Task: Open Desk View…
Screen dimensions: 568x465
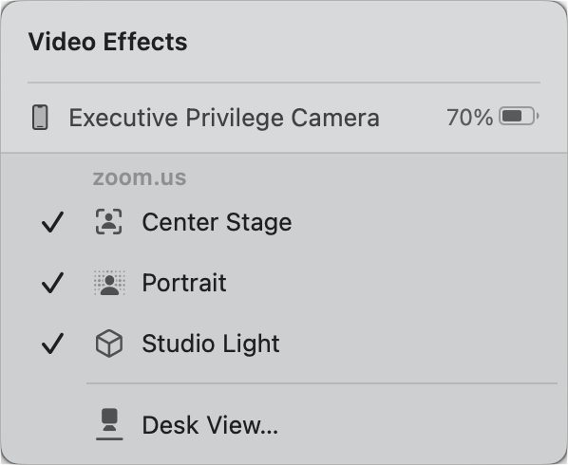Action: pos(284,425)
